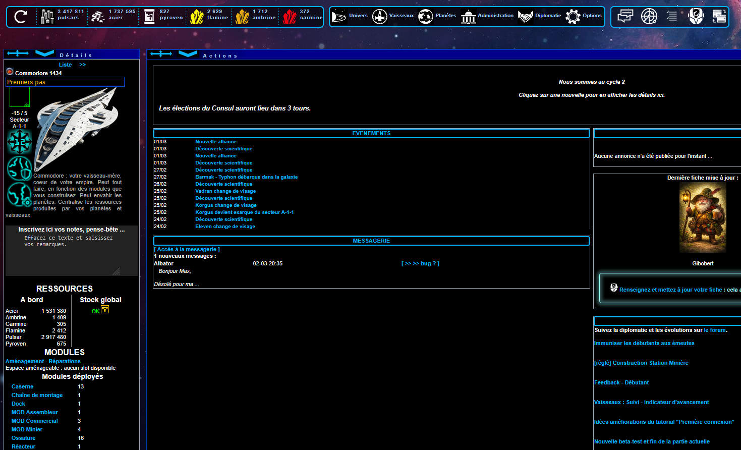
Task: Open the Accès à la messagerie link
Action: point(187,249)
